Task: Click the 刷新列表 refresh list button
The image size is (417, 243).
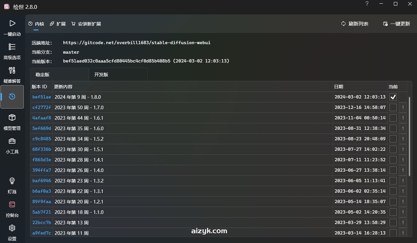Action: click(x=355, y=24)
